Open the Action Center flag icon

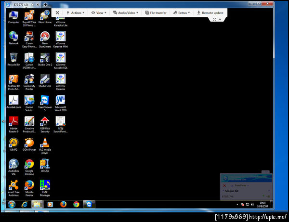point(243,205)
